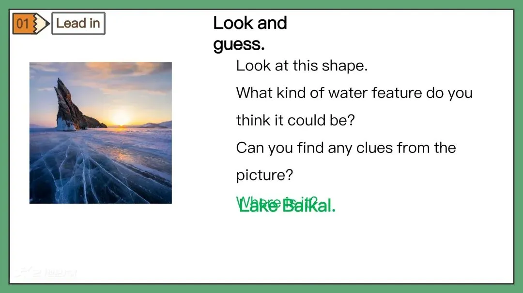Click the green "Lake Baikal." answer text
Screen dimensions: 523x293
pos(288,206)
